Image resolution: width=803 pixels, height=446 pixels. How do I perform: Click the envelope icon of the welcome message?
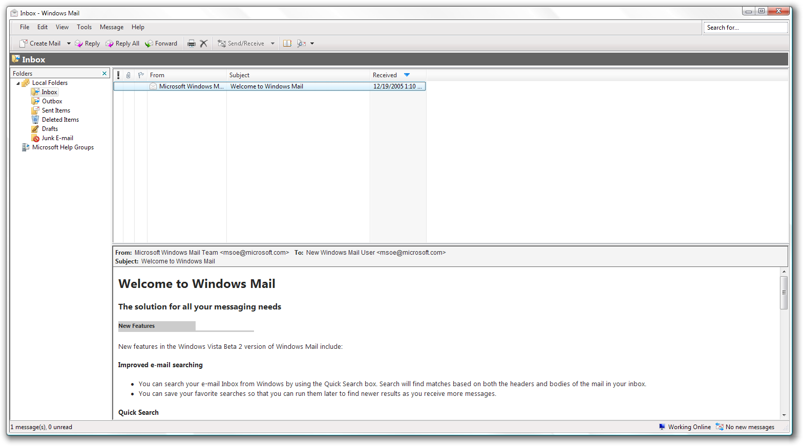point(153,86)
